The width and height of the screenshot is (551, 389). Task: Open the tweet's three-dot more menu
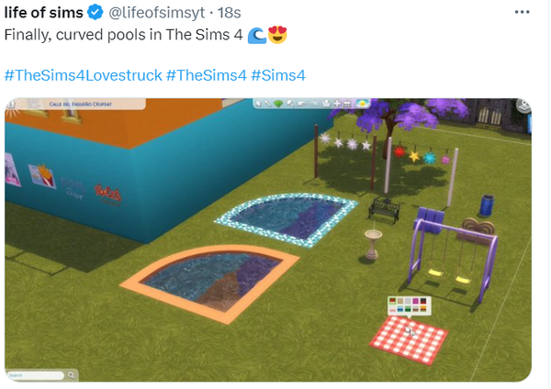[522, 12]
